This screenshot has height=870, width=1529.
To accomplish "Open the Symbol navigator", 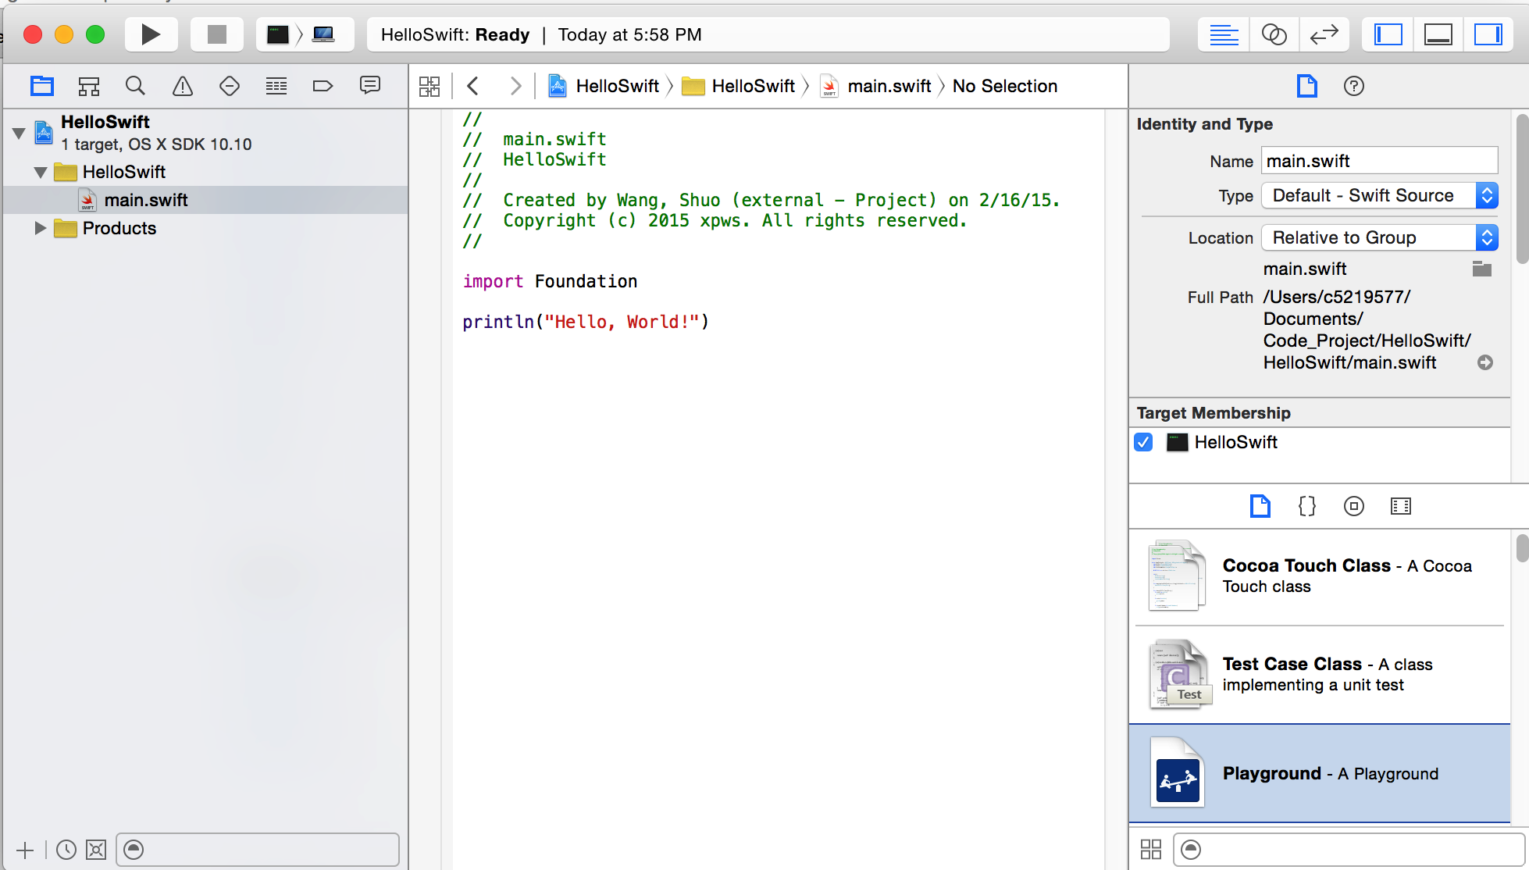I will [89, 86].
